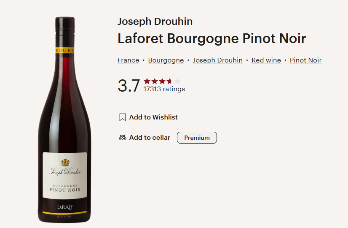
Task: Follow the underlined Joseph Drouhin winery link
Action: [x=217, y=60]
